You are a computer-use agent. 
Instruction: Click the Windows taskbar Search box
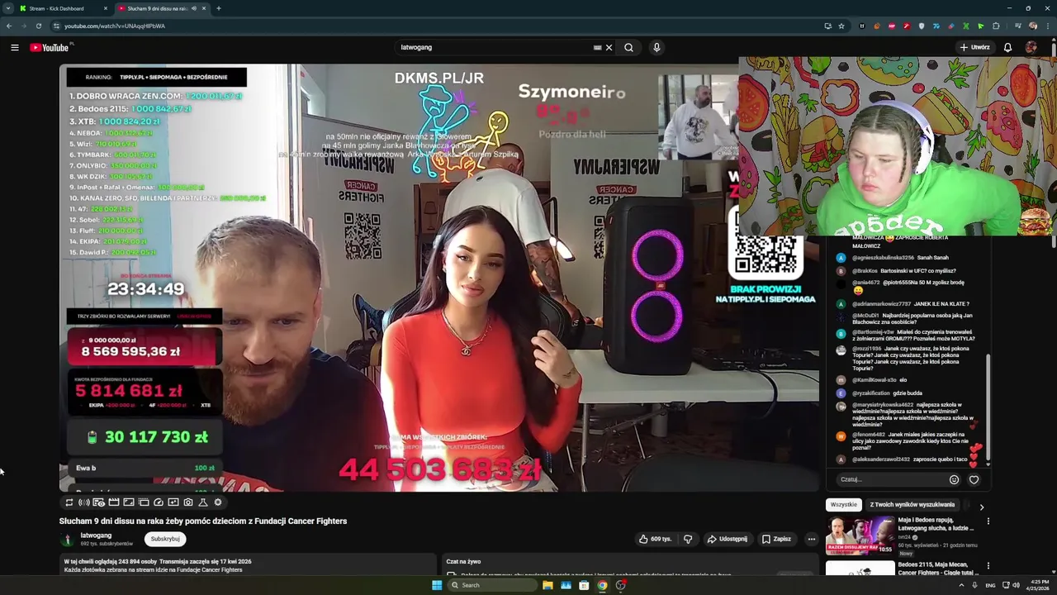click(492, 585)
